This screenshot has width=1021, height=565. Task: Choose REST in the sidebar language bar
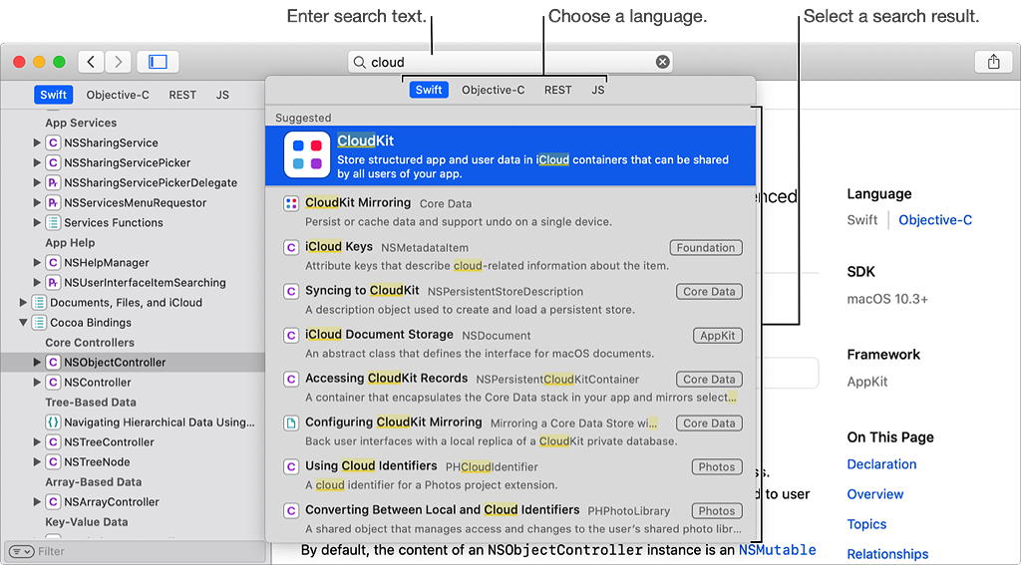[x=182, y=95]
